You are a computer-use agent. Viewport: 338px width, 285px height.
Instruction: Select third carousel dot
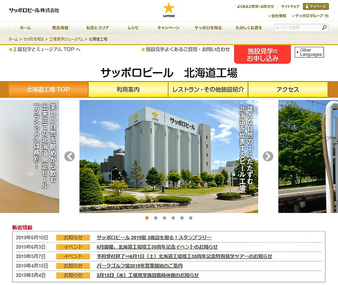(x=164, y=218)
